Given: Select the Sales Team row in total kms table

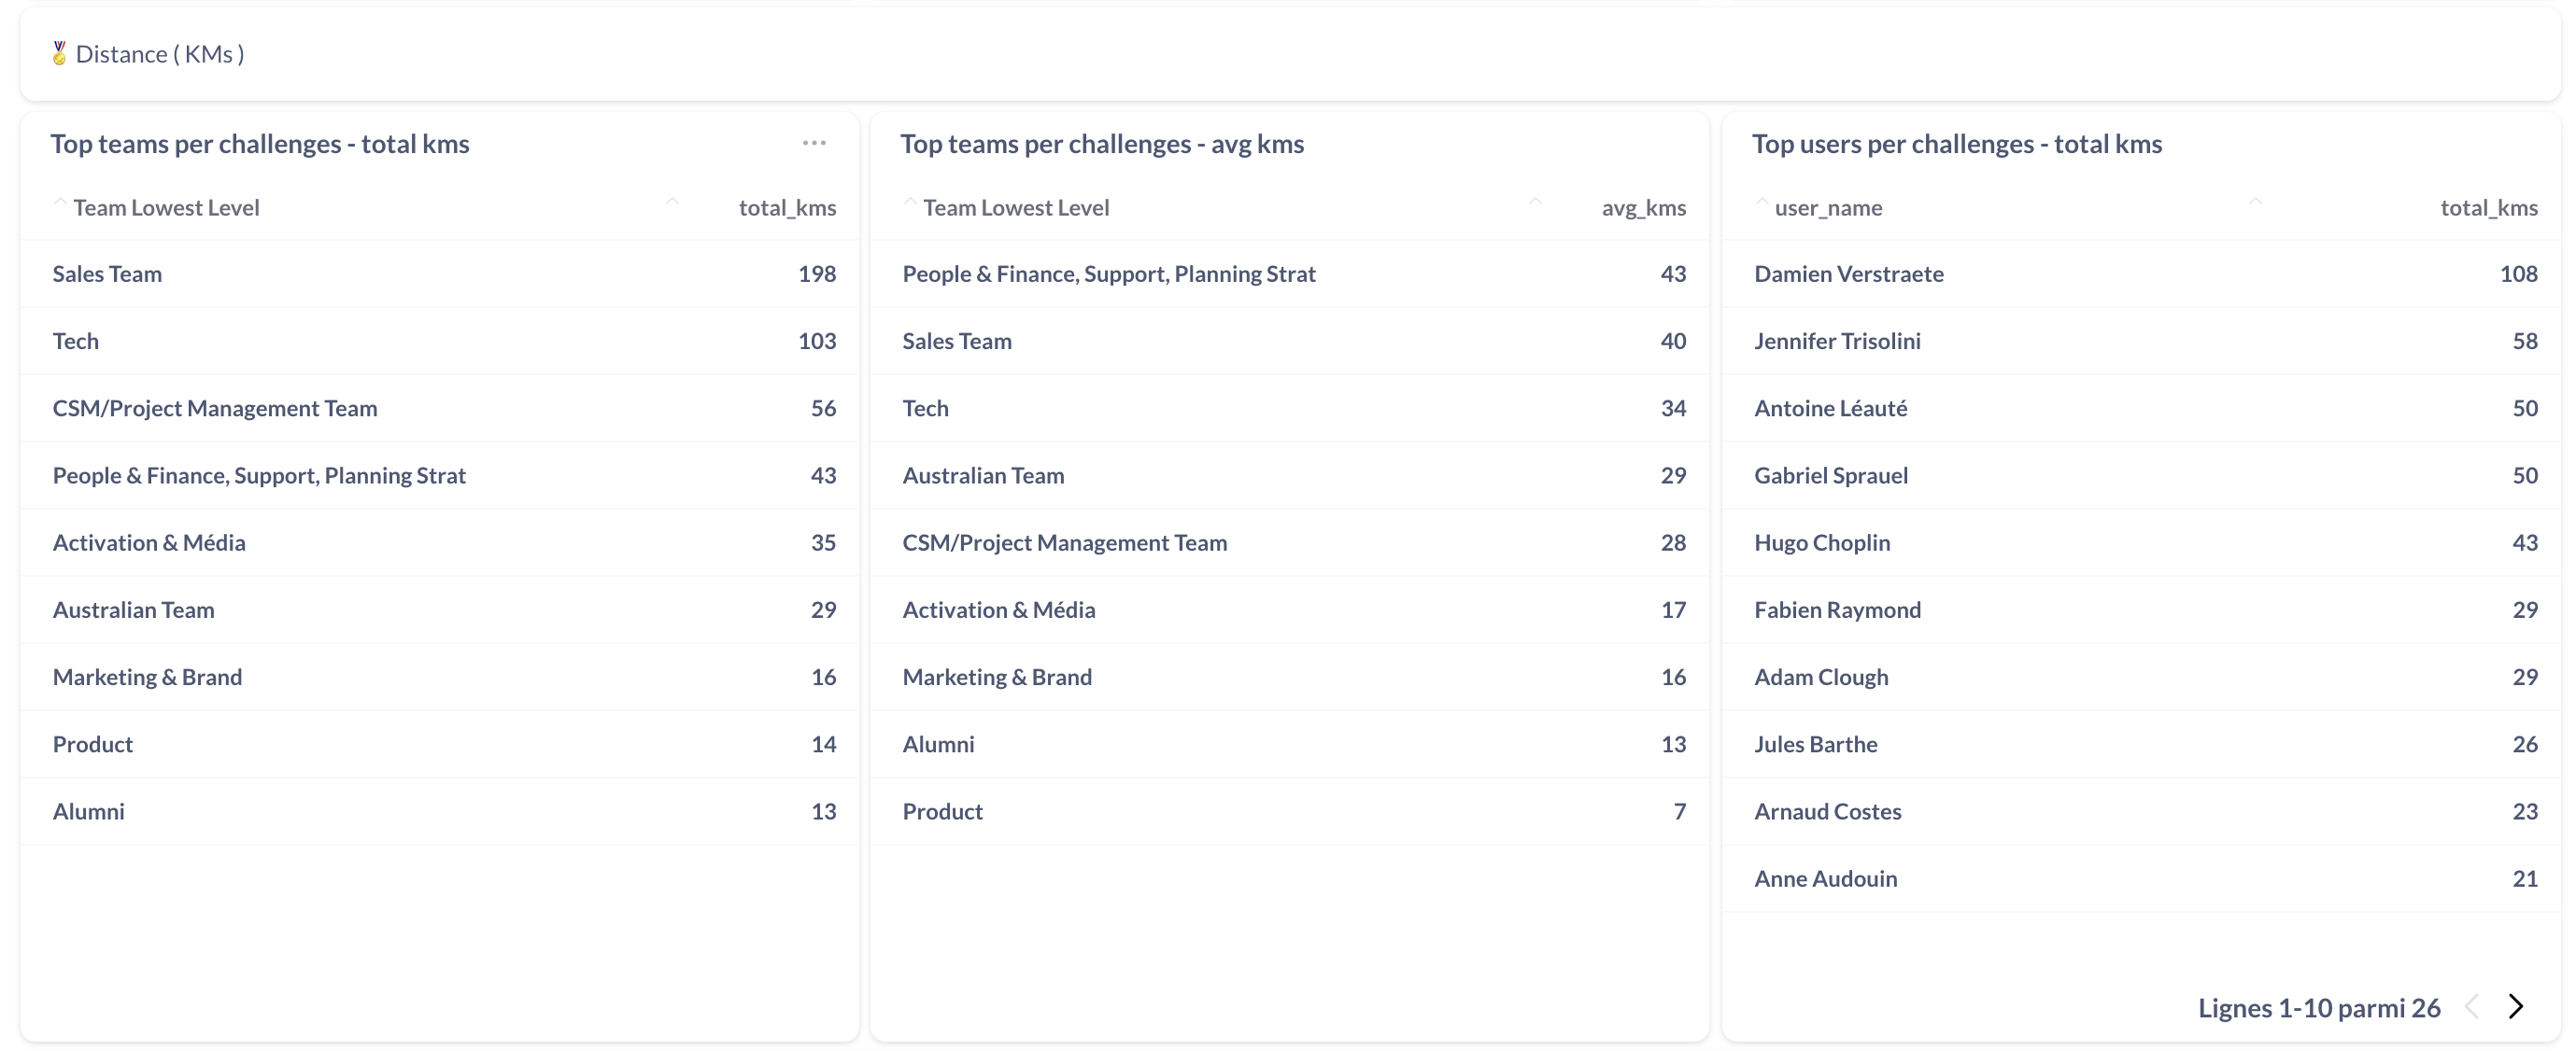Looking at the screenshot, I should click(107, 273).
